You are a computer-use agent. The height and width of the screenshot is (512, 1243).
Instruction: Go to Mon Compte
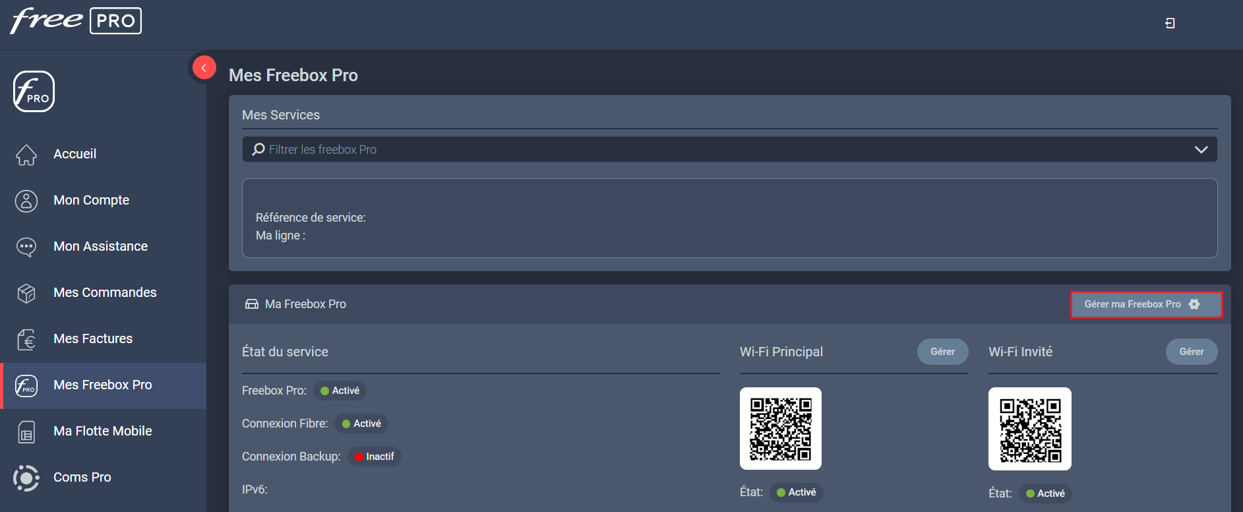tap(104, 201)
